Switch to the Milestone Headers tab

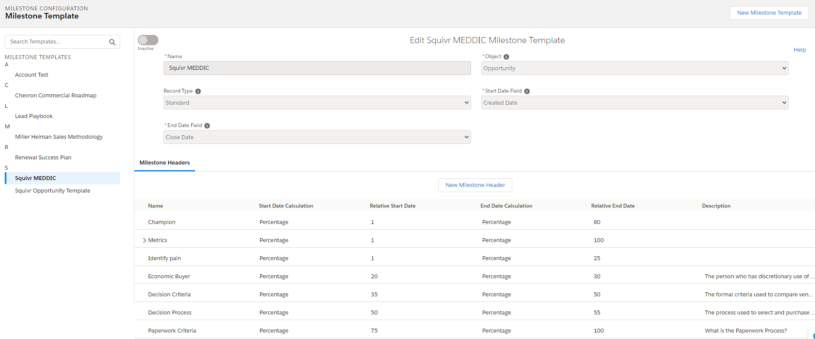click(164, 163)
